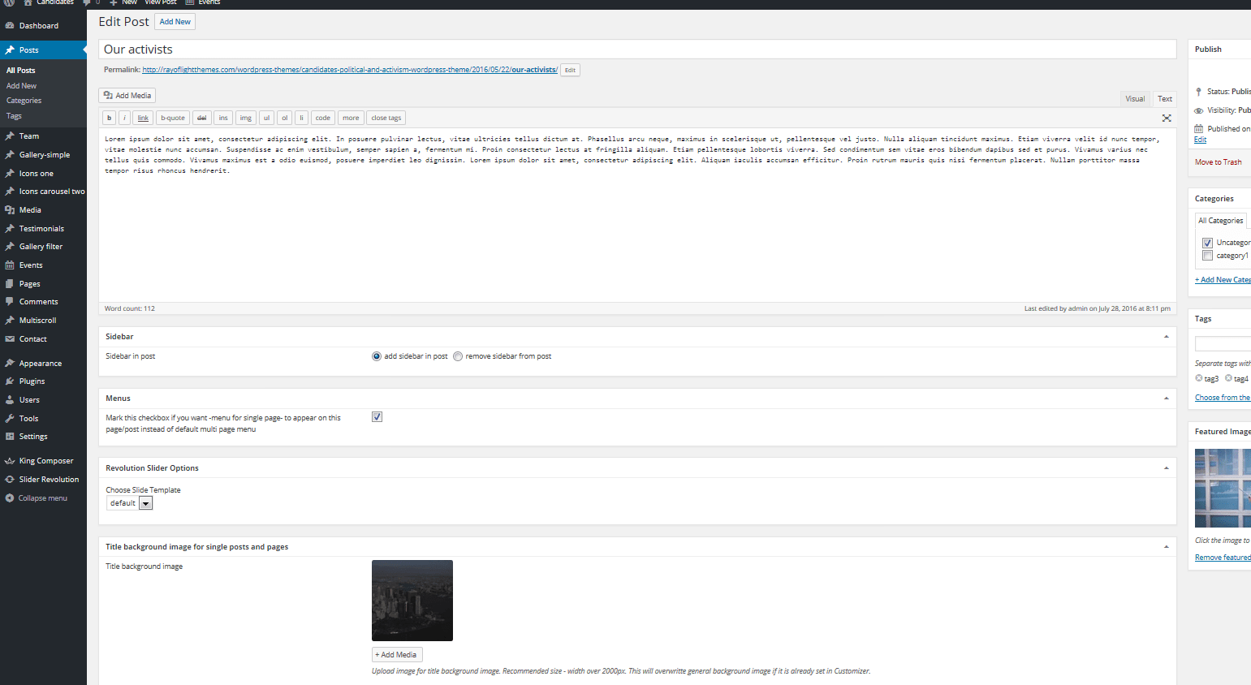Click the Add New button beside Edit Post
The height and width of the screenshot is (685, 1251).
(x=175, y=22)
